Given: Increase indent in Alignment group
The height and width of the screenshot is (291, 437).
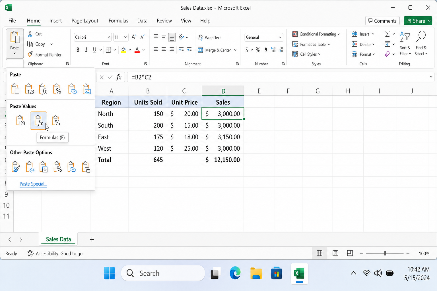Looking at the screenshot, I should (x=189, y=50).
